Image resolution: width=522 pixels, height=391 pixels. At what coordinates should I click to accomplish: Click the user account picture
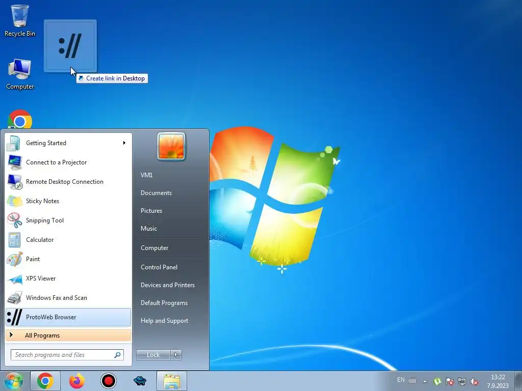pyautogui.click(x=171, y=146)
